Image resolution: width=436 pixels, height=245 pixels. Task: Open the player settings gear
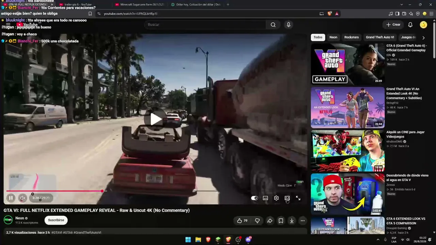(276, 198)
